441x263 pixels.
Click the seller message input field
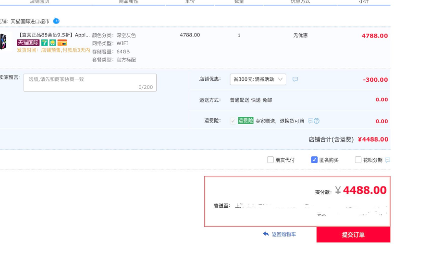[90, 83]
